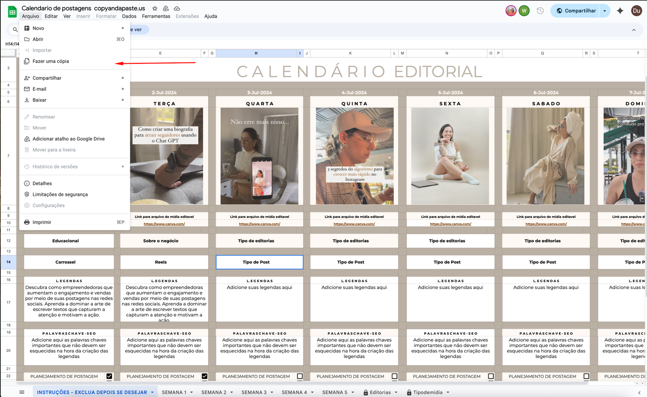The image size is (647, 397).
Task: Select Fazer uma cópia menu item
Action: pos(51,61)
